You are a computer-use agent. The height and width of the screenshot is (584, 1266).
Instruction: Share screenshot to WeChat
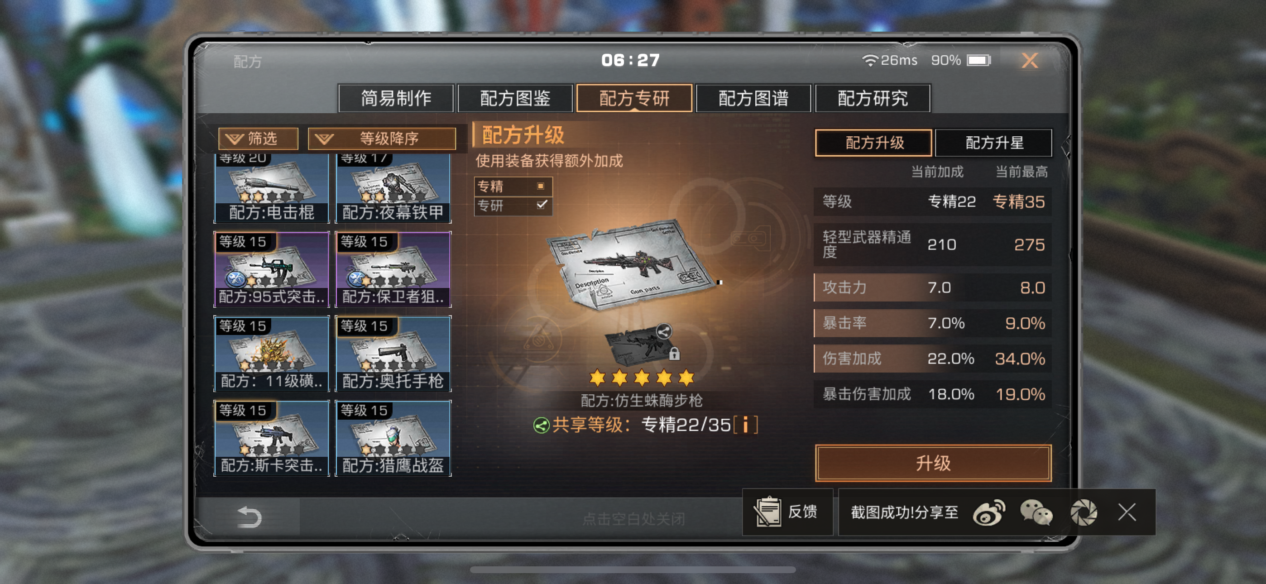pos(1036,513)
